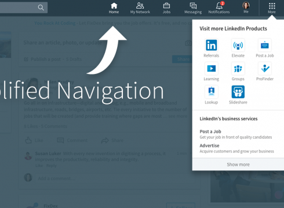Open the Lookup icon
Viewport: 284px width, 208px height.
click(211, 92)
